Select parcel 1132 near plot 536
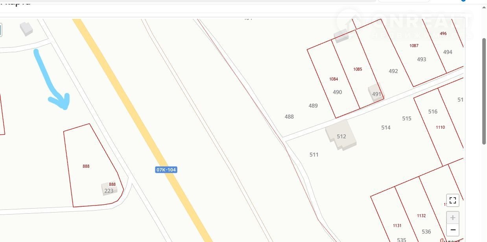Viewport: 487px width, 242px height. click(x=421, y=216)
